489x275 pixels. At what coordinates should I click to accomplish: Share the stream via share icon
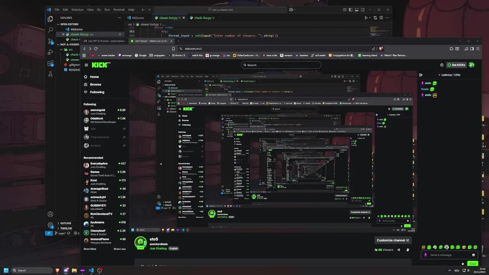pyautogui.click(x=398, y=250)
